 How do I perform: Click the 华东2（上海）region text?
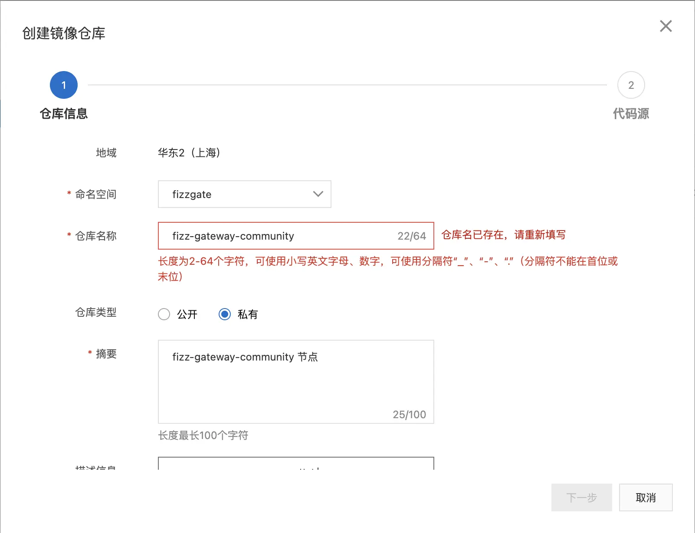click(x=189, y=153)
